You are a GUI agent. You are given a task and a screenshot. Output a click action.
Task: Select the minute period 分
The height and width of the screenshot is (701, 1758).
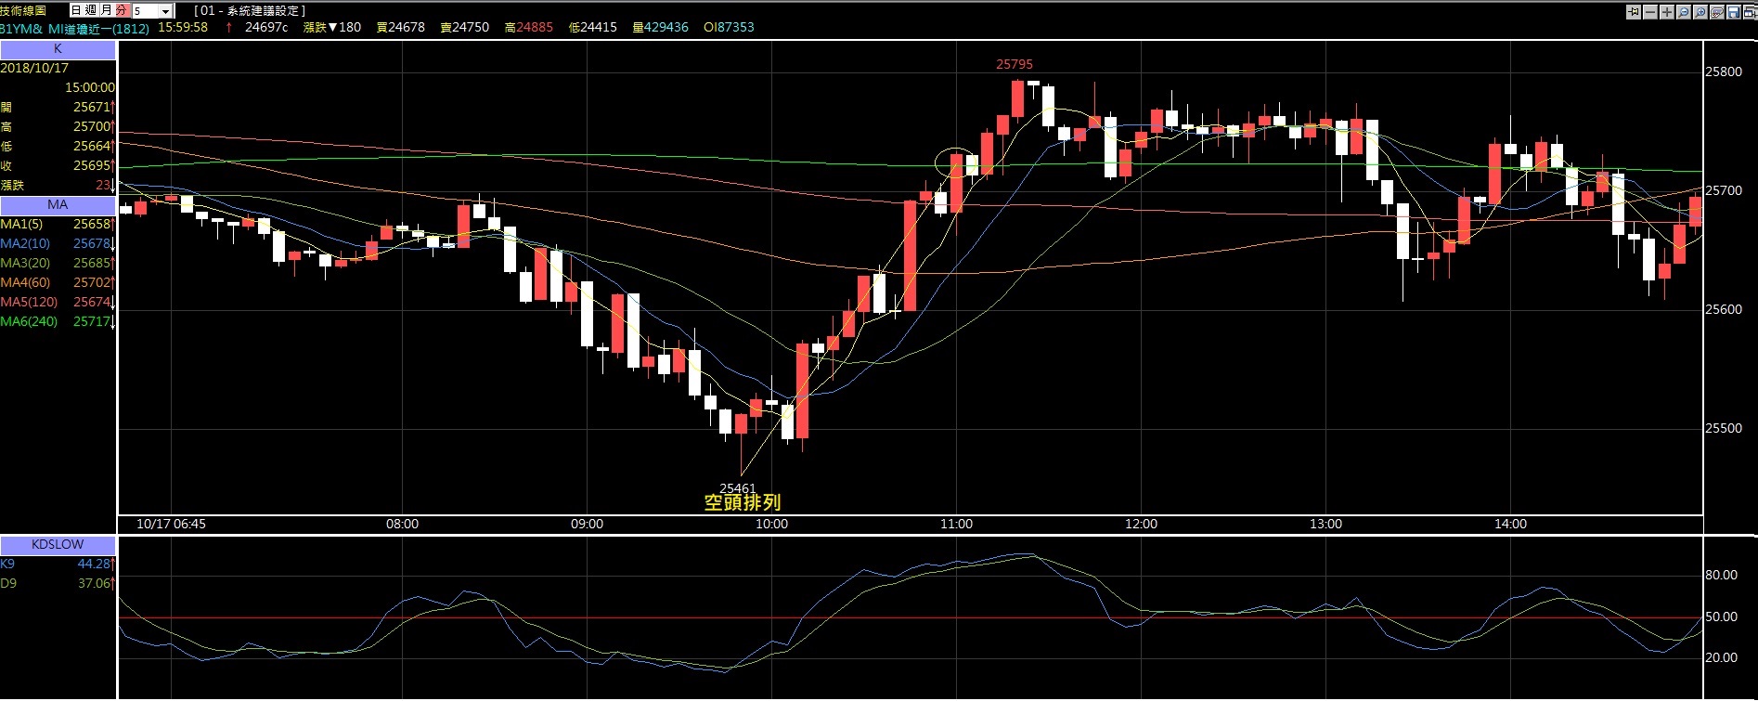pyautogui.click(x=121, y=10)
